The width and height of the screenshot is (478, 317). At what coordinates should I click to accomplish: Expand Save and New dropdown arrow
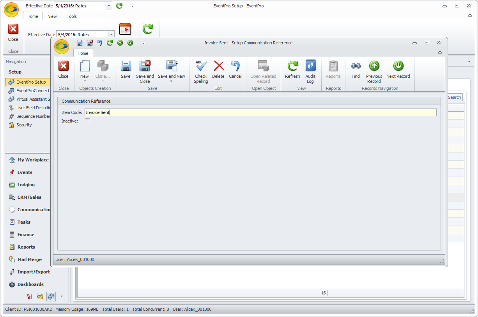click(x=172, y=81)
